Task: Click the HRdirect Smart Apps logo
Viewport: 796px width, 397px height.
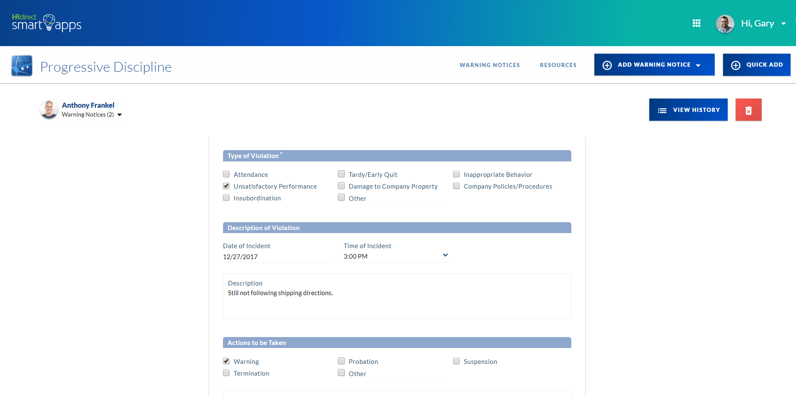Action: click(x=47, y=23)
